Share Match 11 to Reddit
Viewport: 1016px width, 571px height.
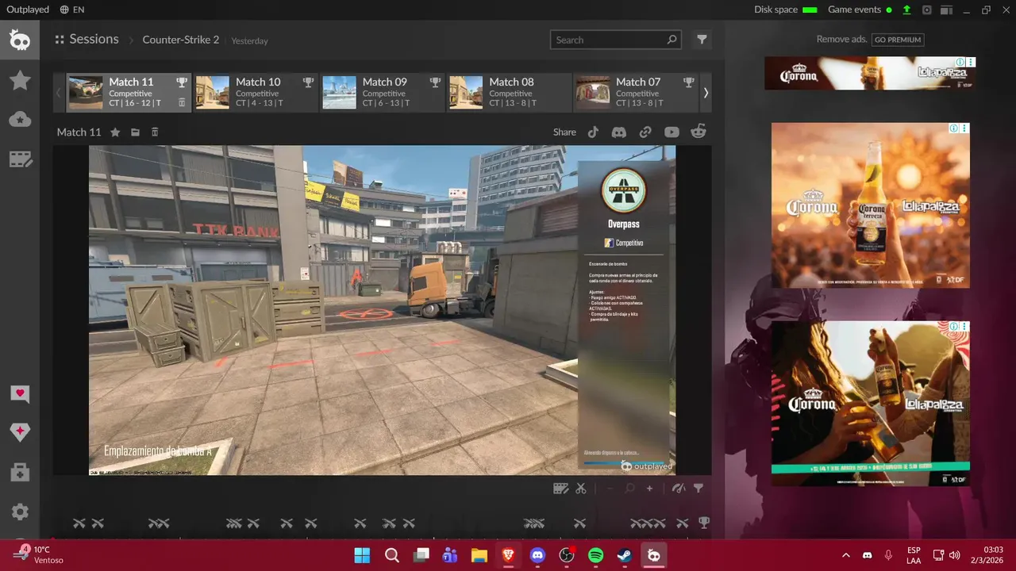click(x=698, y=132)
